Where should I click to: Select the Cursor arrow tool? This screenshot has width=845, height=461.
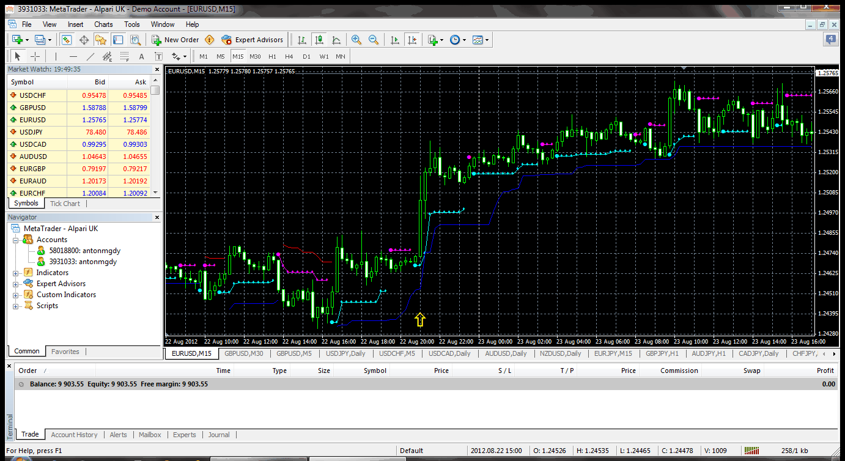[x=18, y=56]
